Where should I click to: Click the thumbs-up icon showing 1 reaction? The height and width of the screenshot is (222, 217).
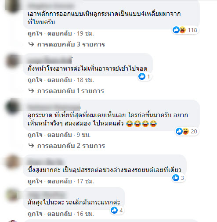pos(142,76)
